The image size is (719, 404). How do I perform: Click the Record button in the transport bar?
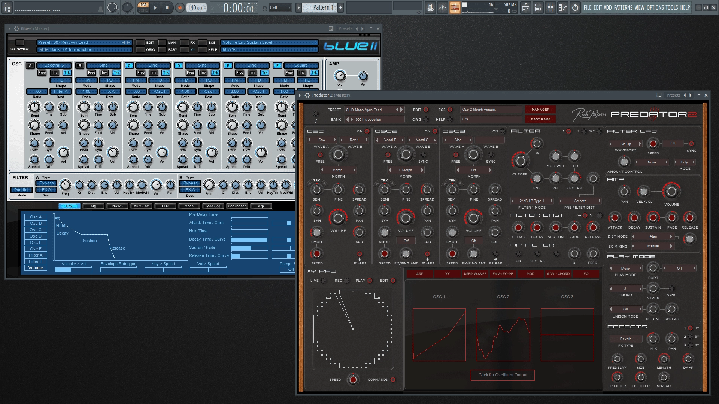coord(180,7)
